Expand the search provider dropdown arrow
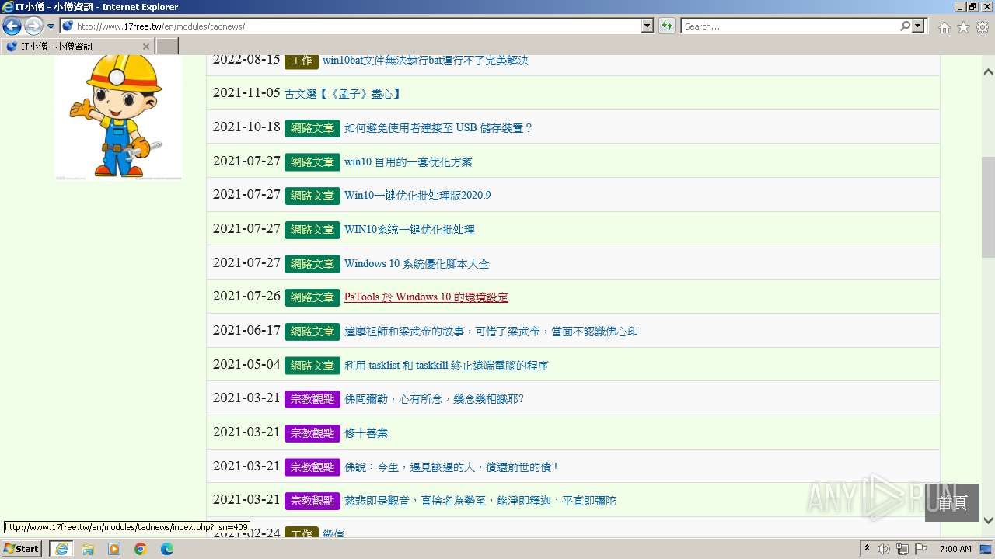The height and width of the screenshot is (559, 995). (x=919, y=26)
